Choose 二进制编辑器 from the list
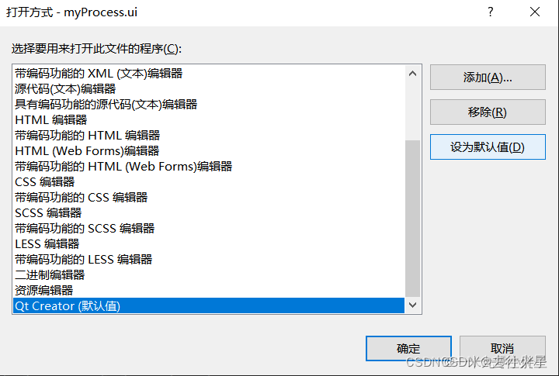The image size is (559, 376). (209, 275)
